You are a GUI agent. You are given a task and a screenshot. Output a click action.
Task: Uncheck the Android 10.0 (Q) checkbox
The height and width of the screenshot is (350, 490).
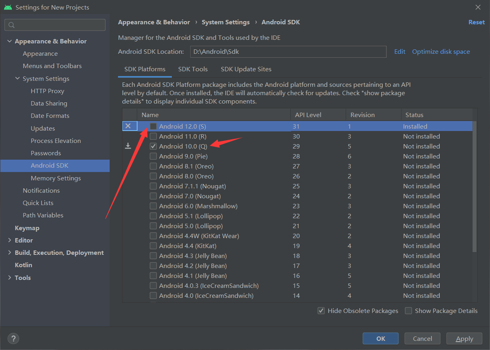click(153, 146)
